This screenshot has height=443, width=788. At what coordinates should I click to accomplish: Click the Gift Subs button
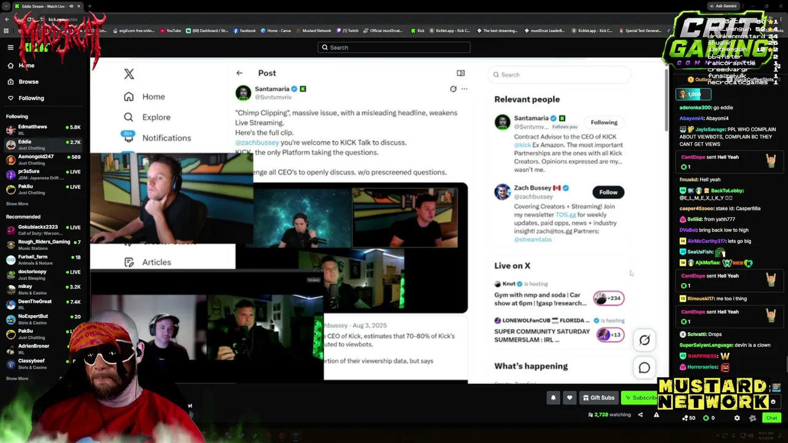599,397
